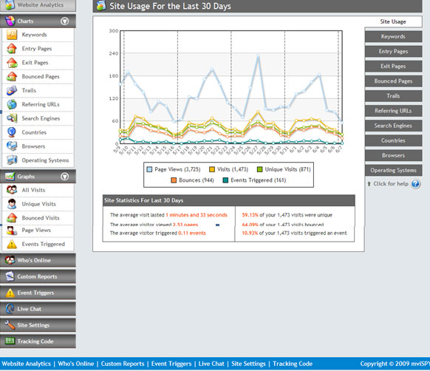Viewport: 430px width, 371px height.
Task: Click the Entry Pages house icon
Action: (x=12, y=49)
